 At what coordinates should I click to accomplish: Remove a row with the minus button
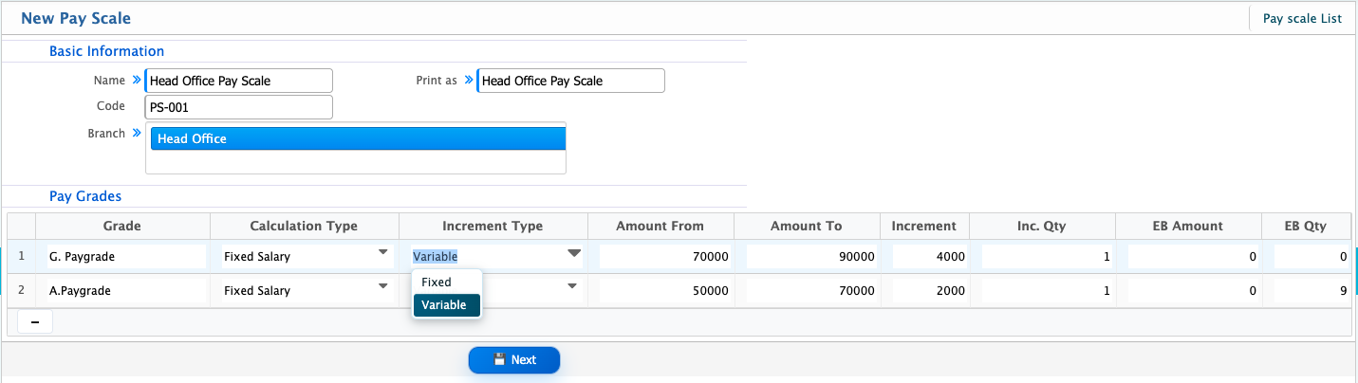35,322
